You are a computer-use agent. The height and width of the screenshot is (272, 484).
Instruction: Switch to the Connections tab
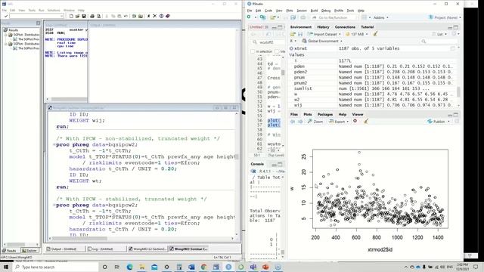pyautogui.click(x=345, y=27)
